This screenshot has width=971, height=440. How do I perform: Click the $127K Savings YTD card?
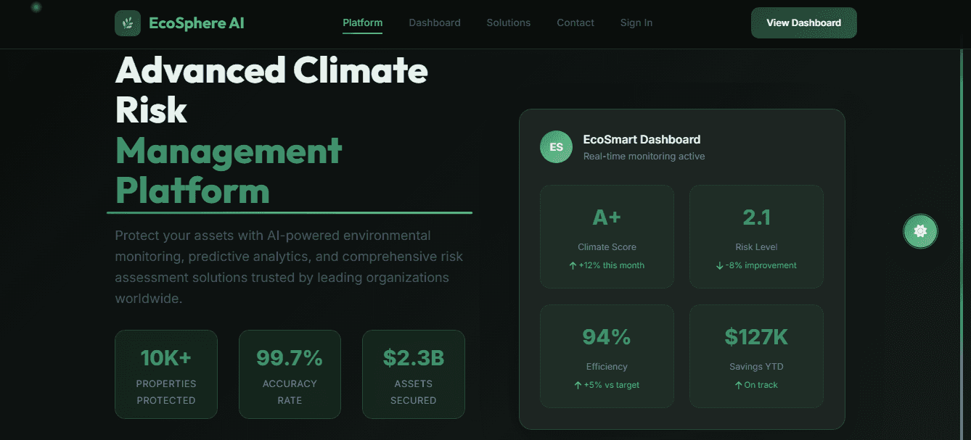[x=756, y=356]
